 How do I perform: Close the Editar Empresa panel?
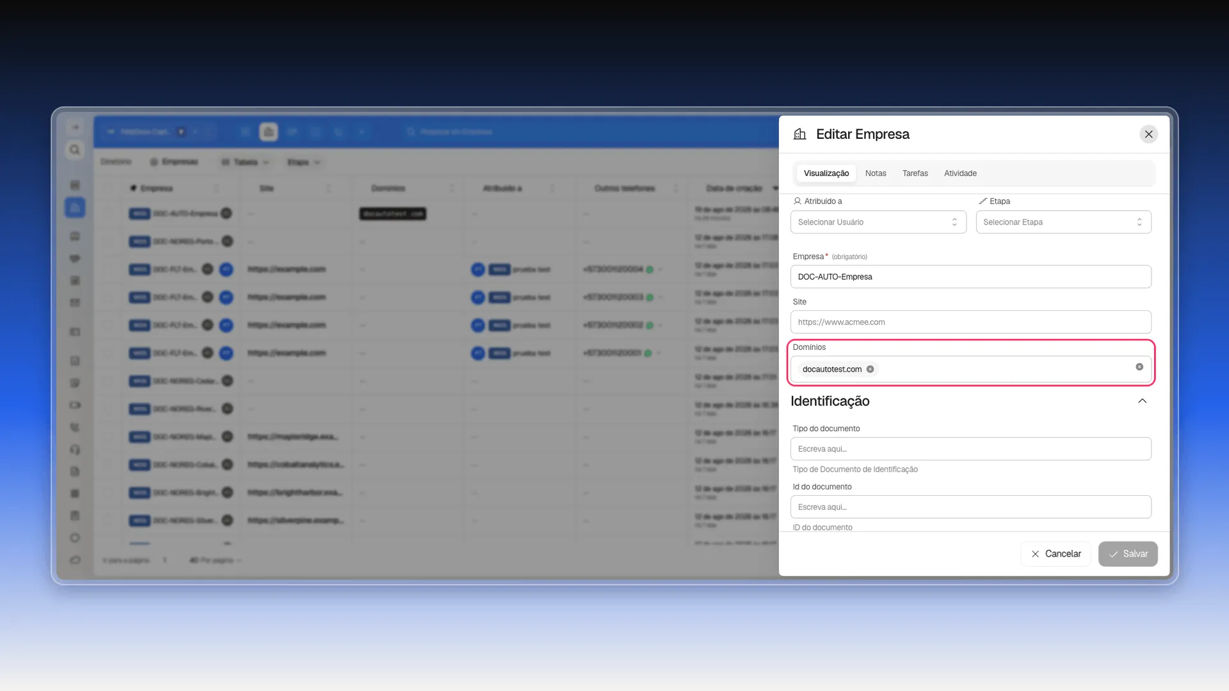1148,134
